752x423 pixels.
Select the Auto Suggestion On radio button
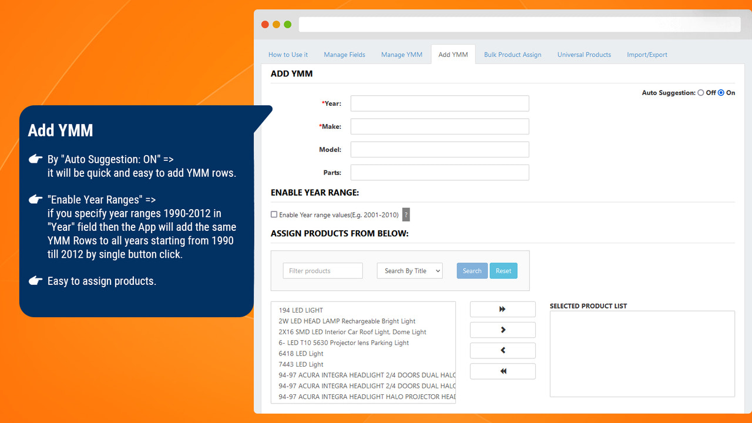[x=722, y=92]
